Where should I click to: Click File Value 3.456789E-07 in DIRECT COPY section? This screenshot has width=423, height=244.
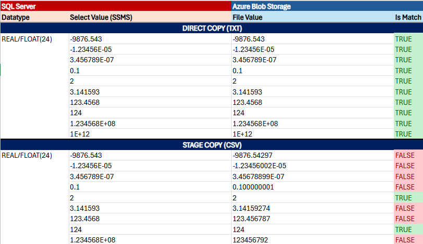313,60
